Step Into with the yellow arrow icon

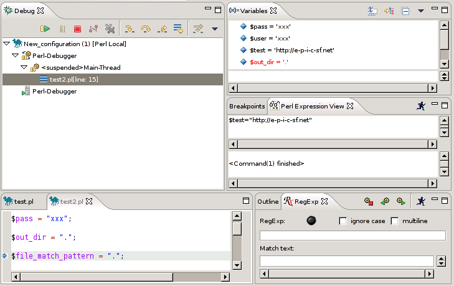(x=130, y=29)
